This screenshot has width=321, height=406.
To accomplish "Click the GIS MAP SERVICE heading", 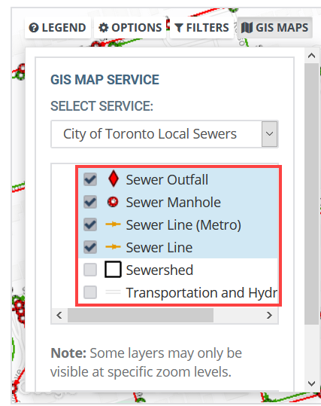I will click(x=104, y=80).
